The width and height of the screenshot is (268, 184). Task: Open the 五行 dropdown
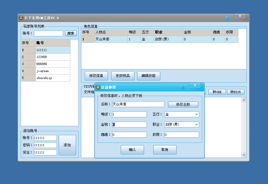click(x=197, y=114)
